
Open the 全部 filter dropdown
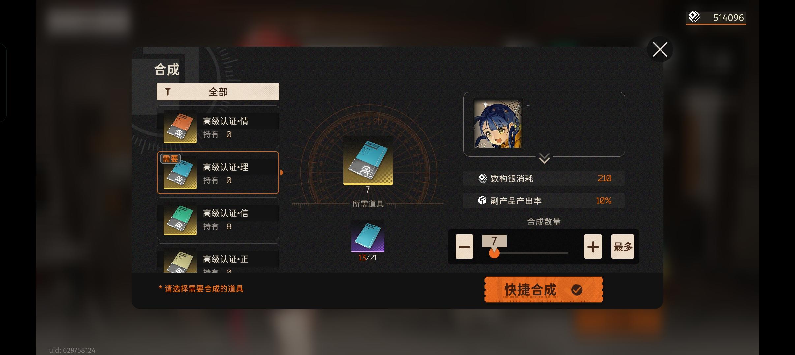coord(218,92)
